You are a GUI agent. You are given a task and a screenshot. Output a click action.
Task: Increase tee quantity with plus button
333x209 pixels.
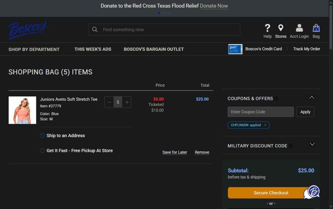click(x=127, y=102)
